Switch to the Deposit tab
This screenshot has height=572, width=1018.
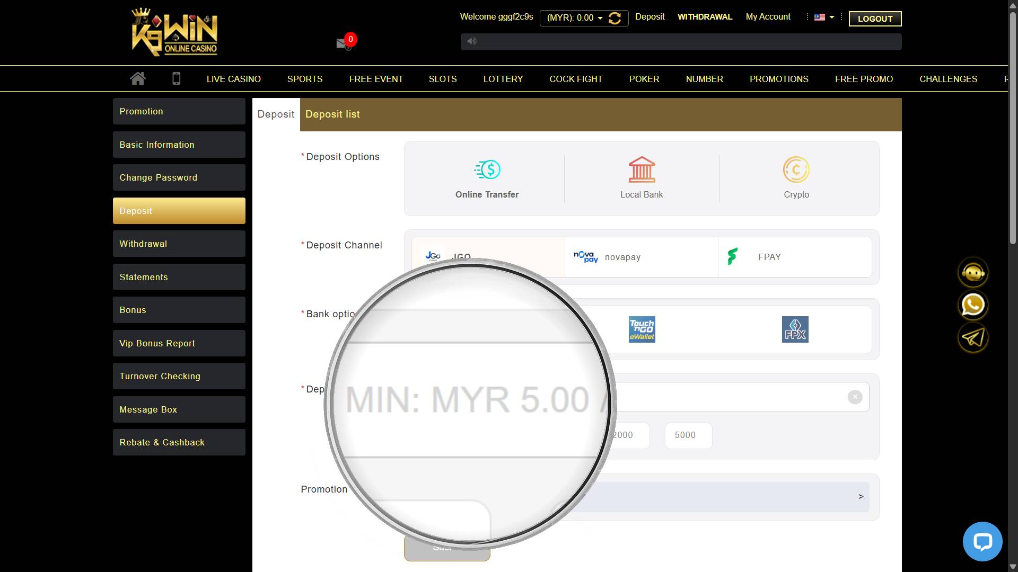(276, 114)
